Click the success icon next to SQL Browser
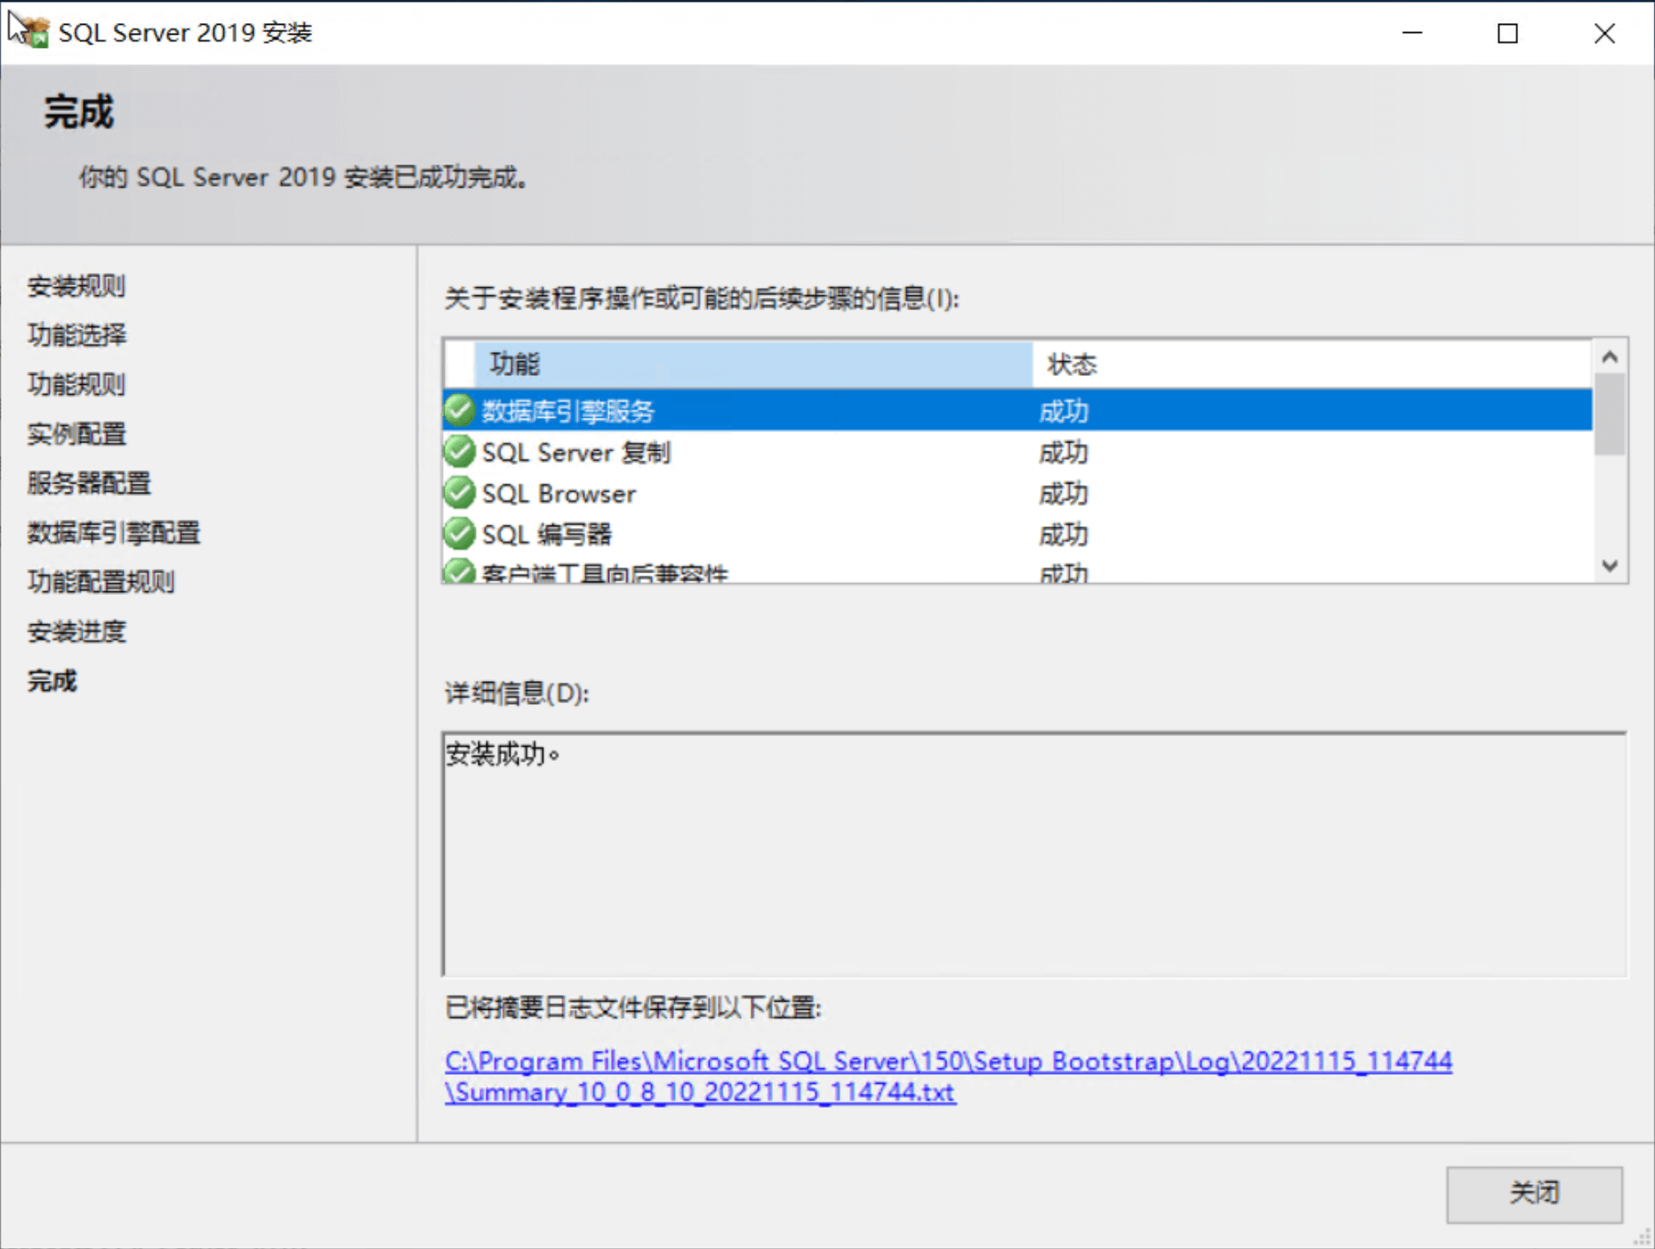The image size is (1655, 1249). click(459, 492)
